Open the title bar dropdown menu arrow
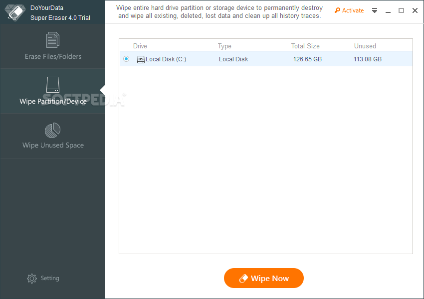Image resolution: width=424 pixels, height=299 pixels. (375, 10)
